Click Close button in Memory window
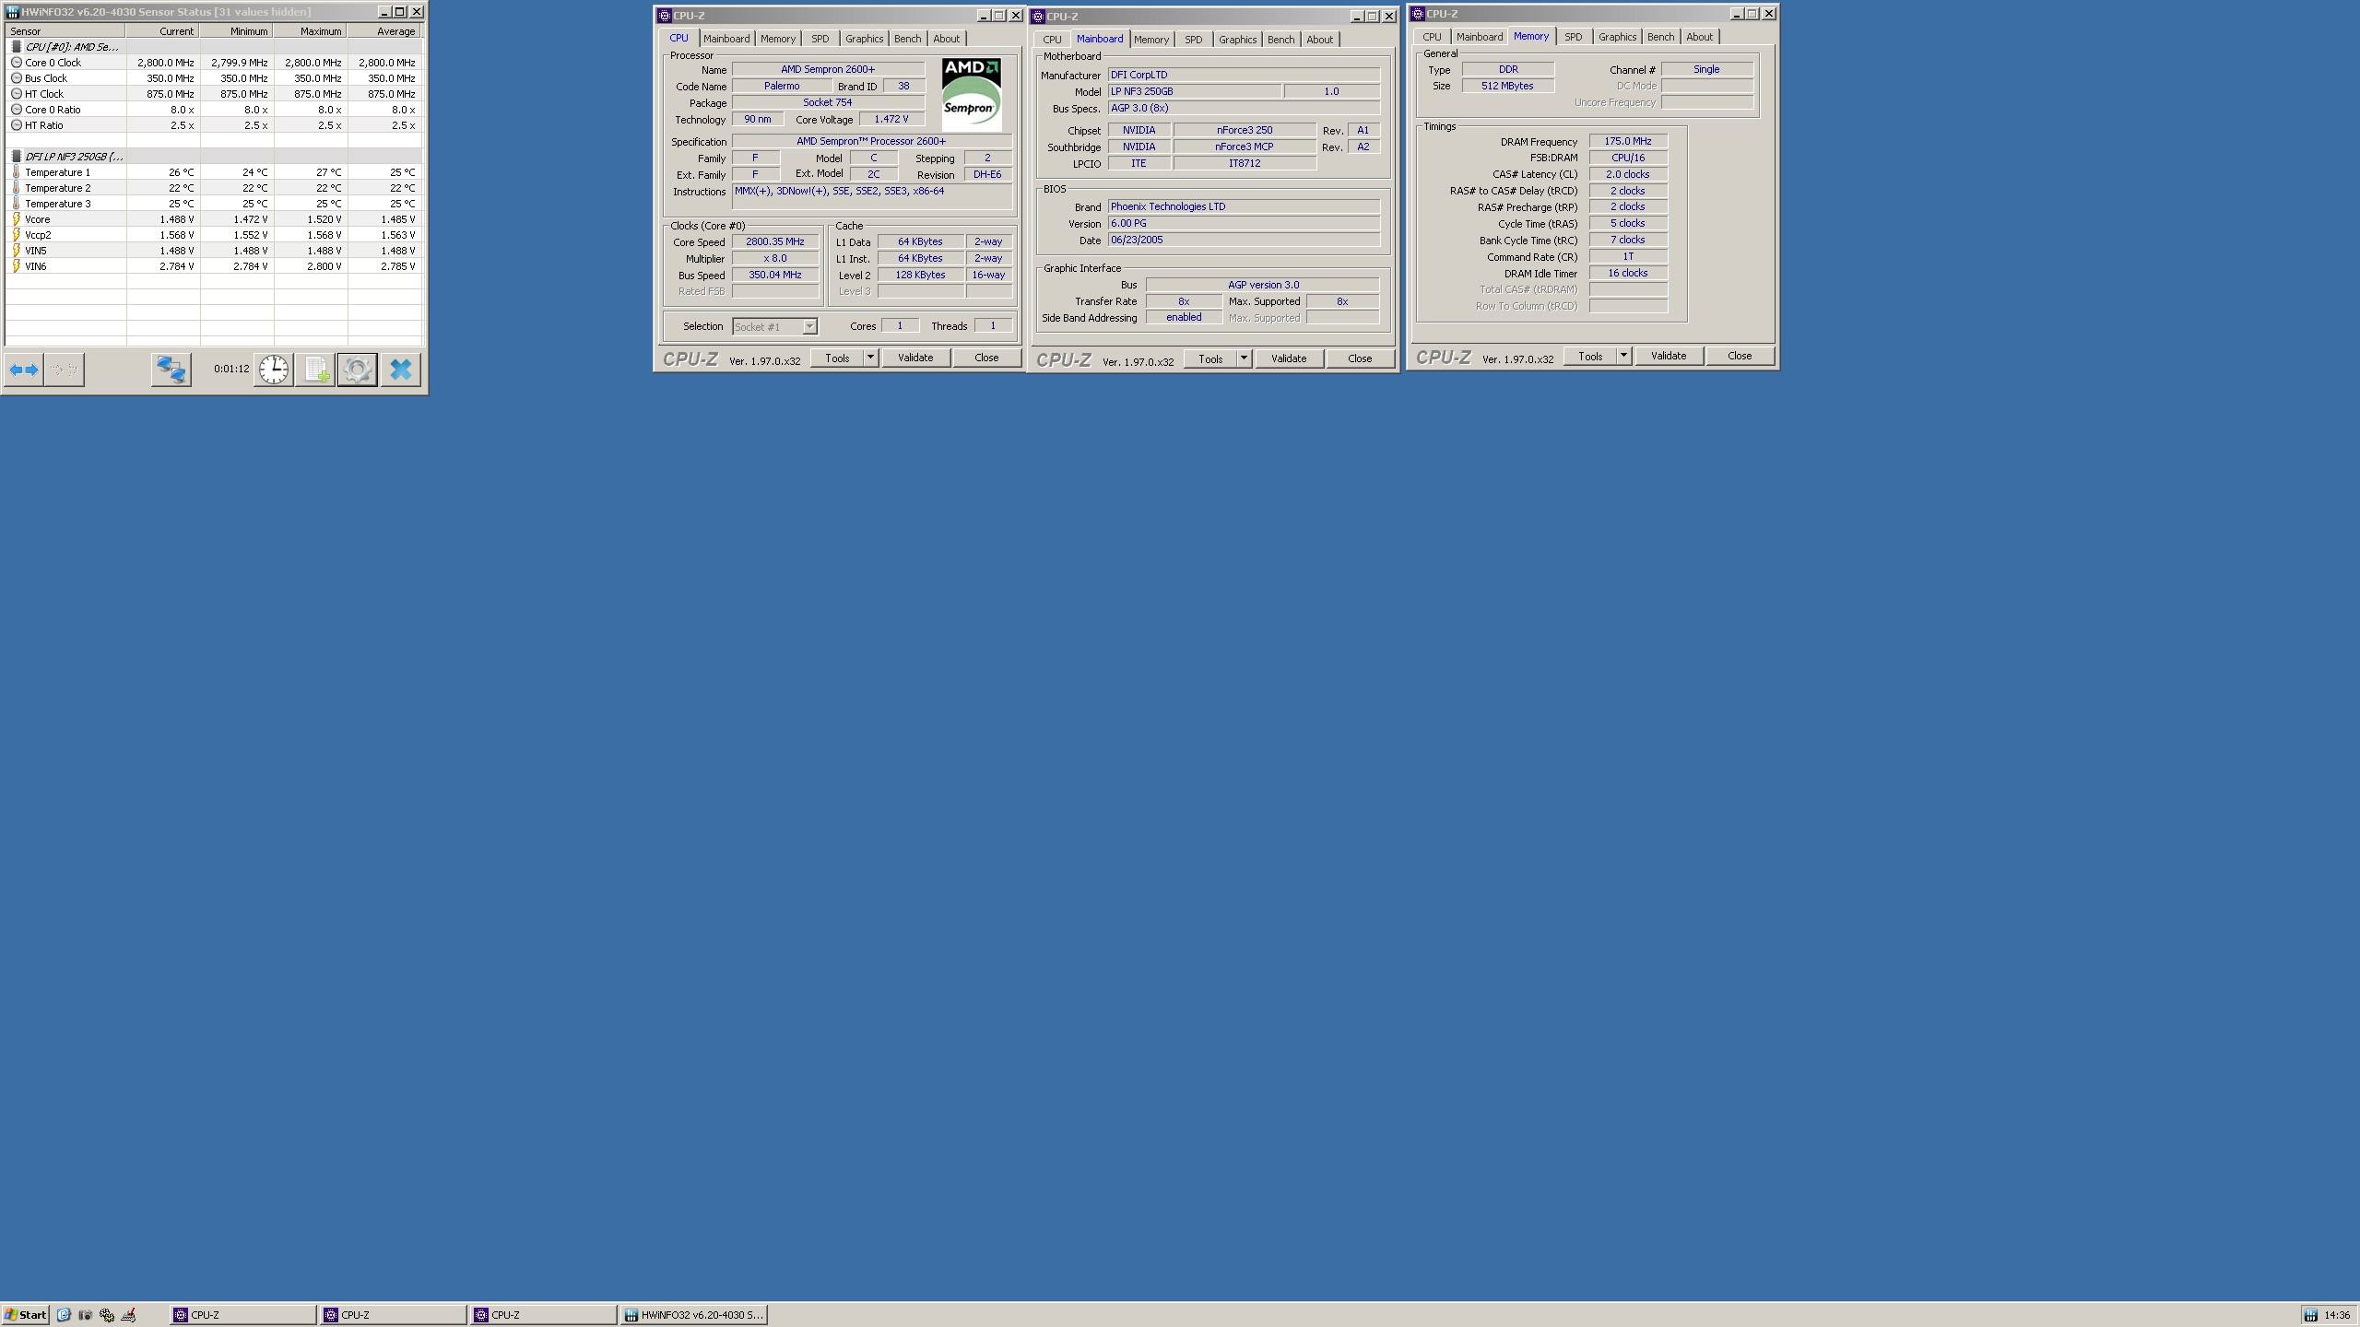The image size is (2360, 1327). [x=1739, y=356]
